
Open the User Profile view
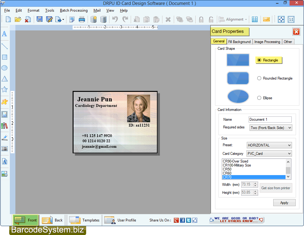point(120,220)
